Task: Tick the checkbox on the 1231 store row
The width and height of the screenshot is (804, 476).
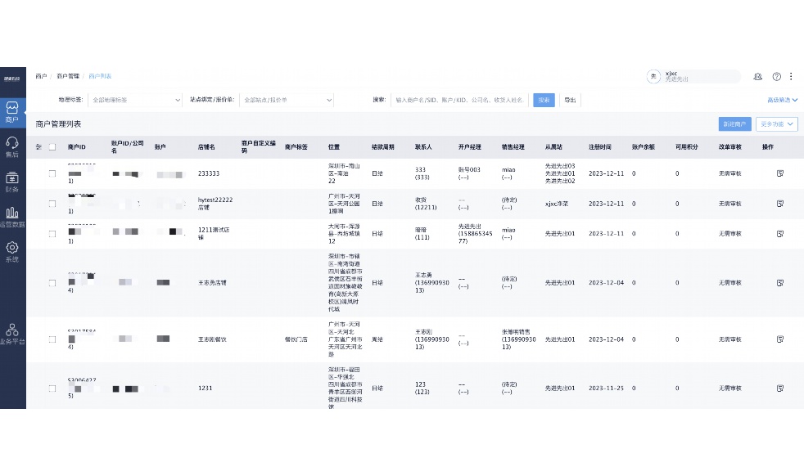Action: tap(52, 388)
